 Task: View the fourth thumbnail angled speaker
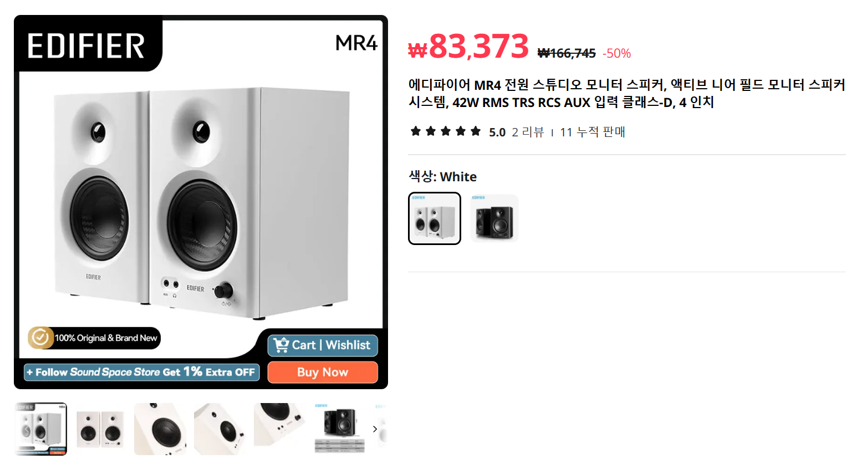point(220,429)
